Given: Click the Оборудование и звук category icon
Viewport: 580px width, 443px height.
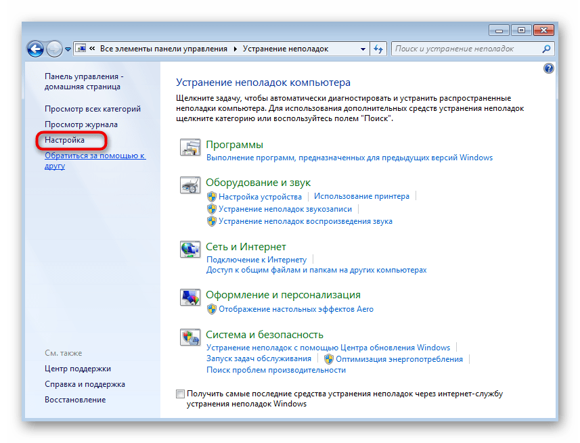Looking at the screenshot, I should (190, 185).
